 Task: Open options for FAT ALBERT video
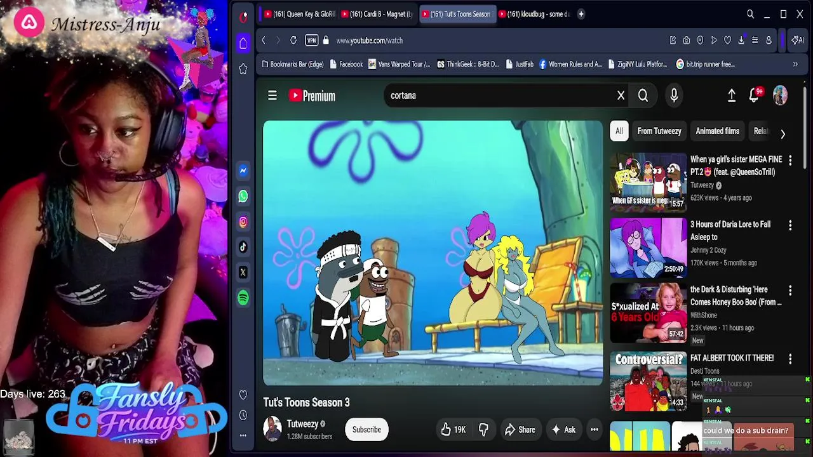[x=790, y=359]
